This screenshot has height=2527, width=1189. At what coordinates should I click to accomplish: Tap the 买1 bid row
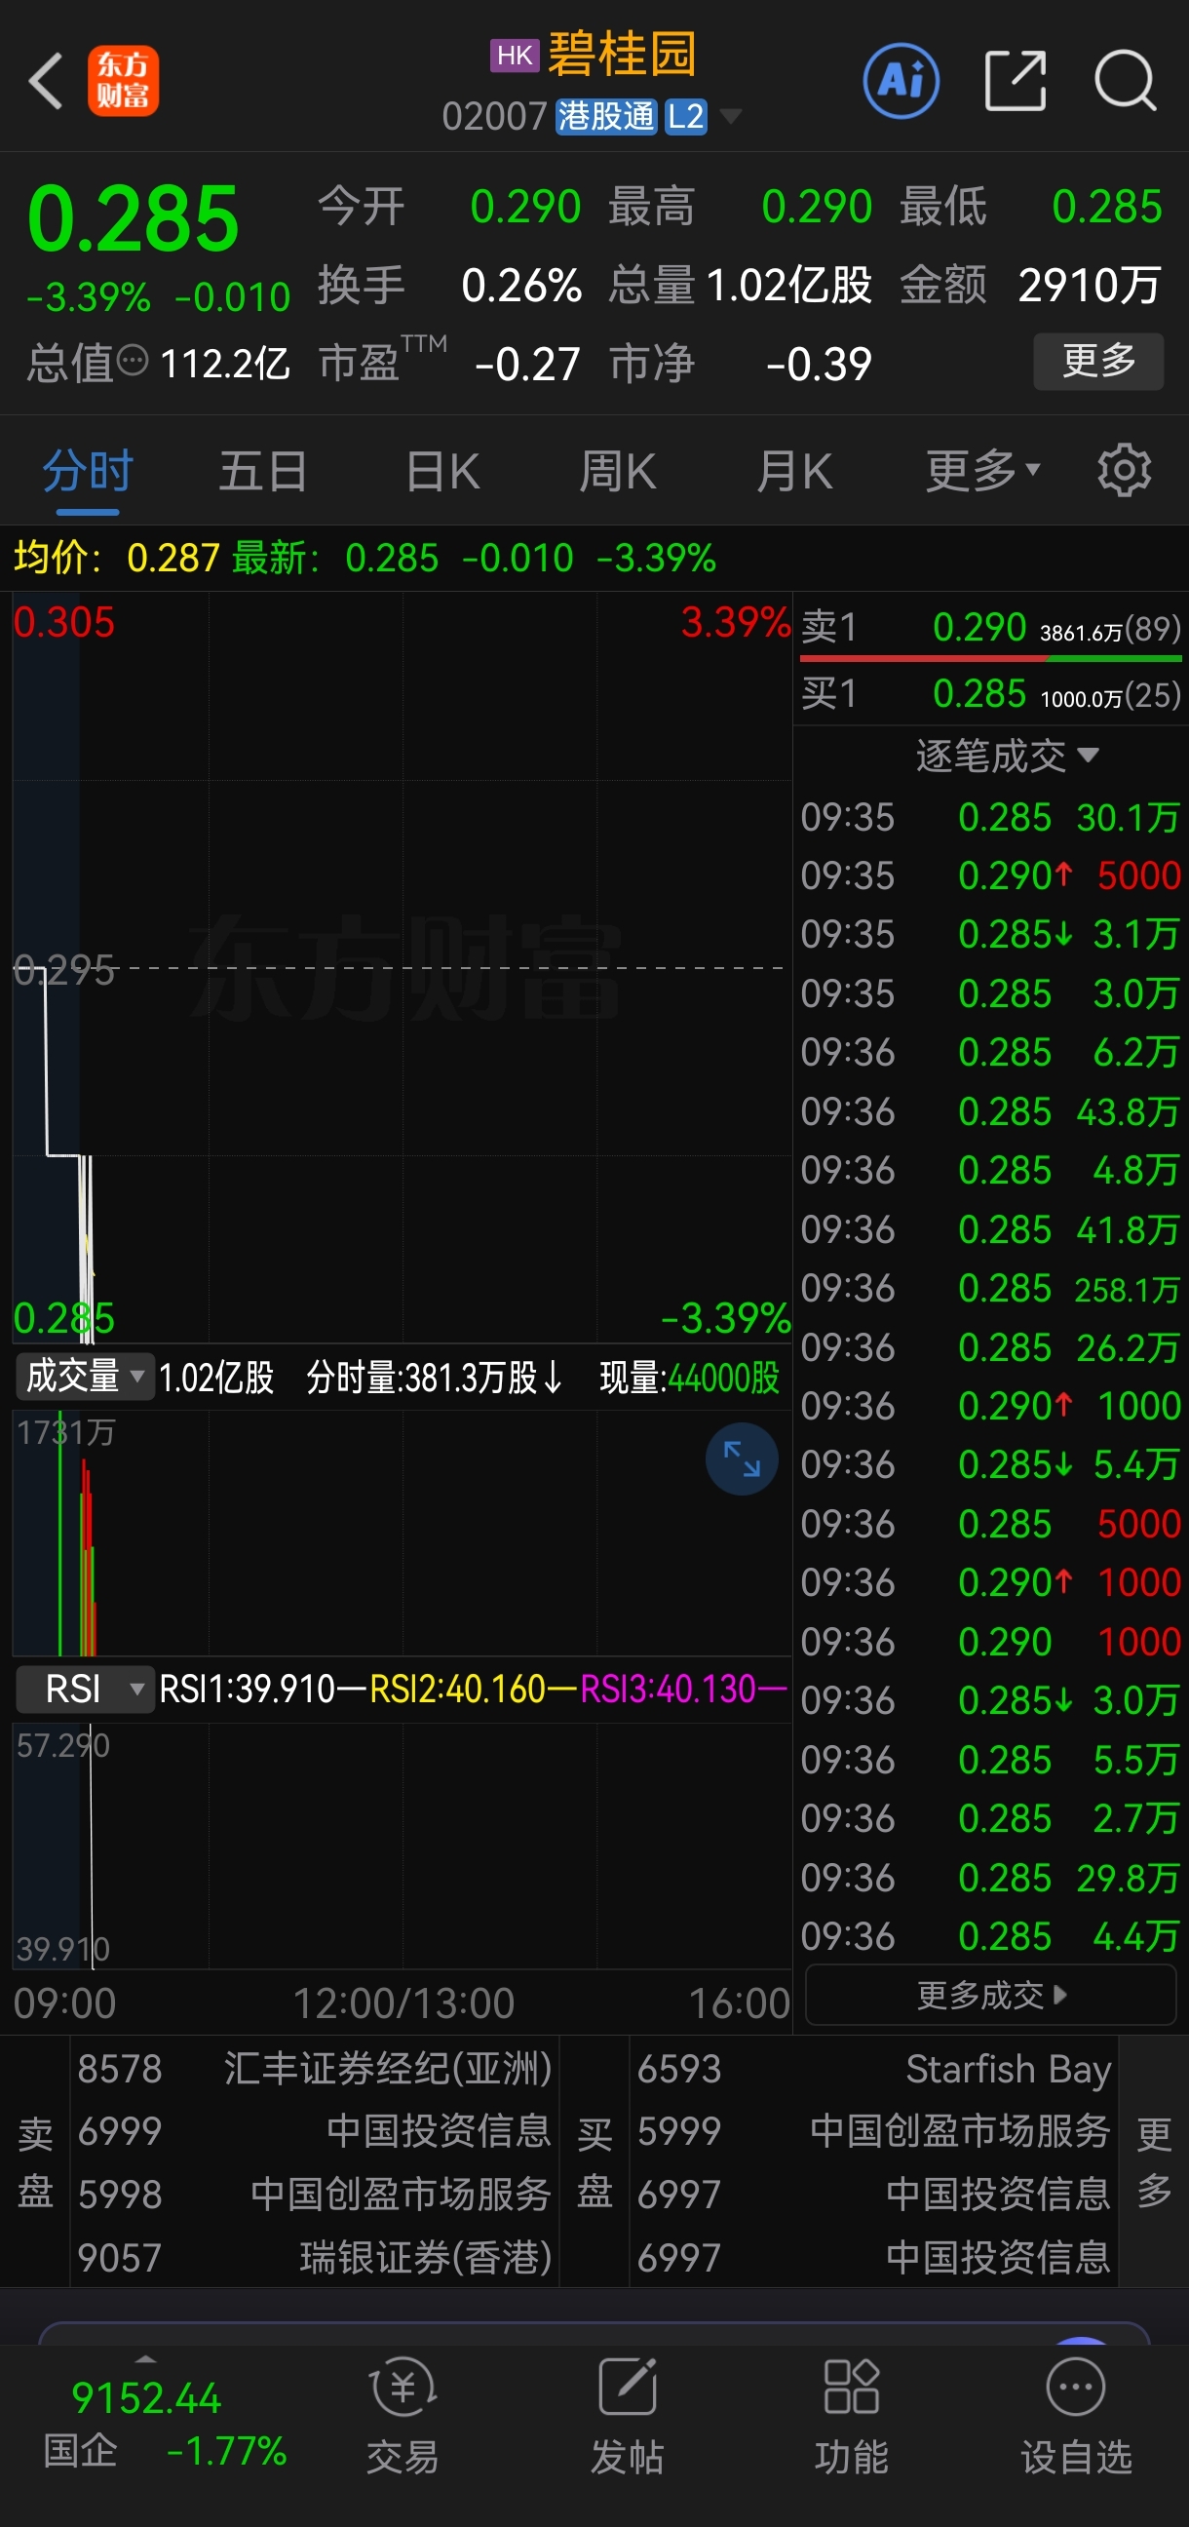click(990, 693)
